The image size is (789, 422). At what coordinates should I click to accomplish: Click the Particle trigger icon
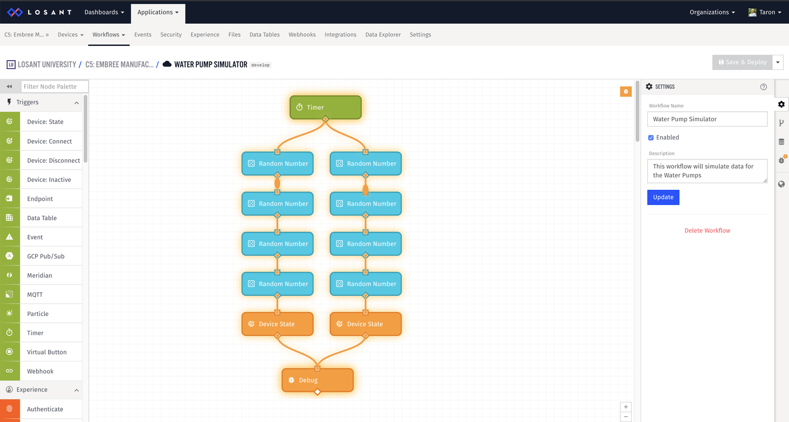[x=10, y=314]
